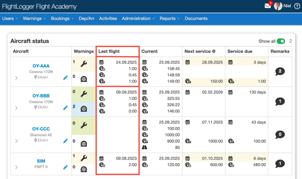Image resolution: width=302 pixels, height=179 pixels.
Task: Click the OY-AAA last flight calendar icon
Action: (x=101, y=63)
